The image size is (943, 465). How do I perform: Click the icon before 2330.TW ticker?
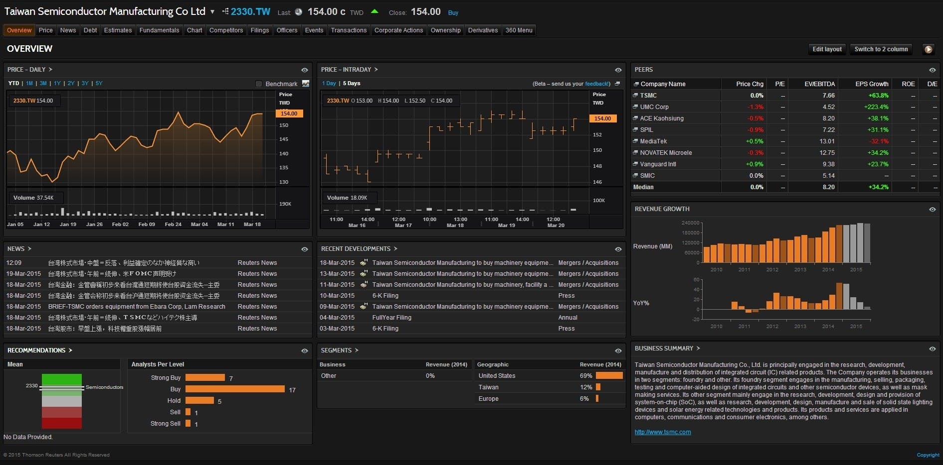pyautogui.click(x=225, y=11)
